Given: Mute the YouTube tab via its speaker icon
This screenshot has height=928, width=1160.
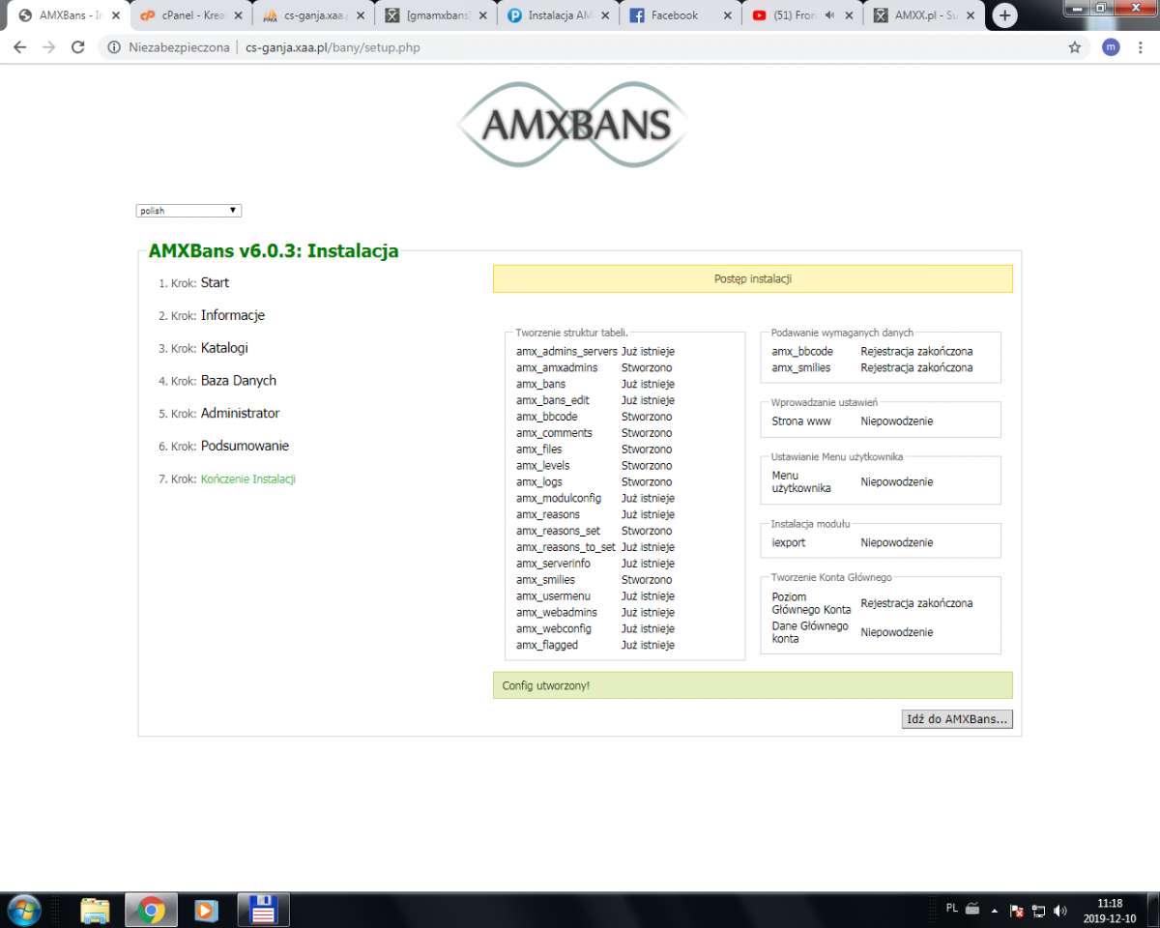Looking at the screenshot, I should click(828, 15).
